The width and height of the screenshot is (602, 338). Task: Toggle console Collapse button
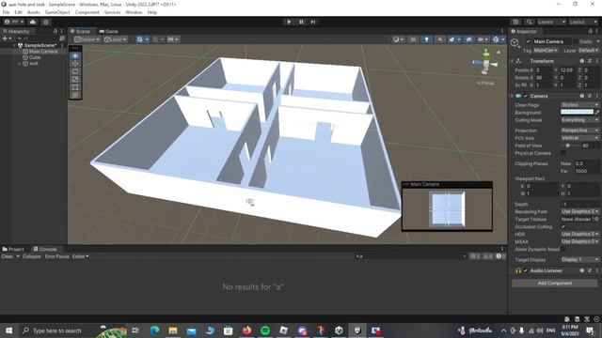31,256
